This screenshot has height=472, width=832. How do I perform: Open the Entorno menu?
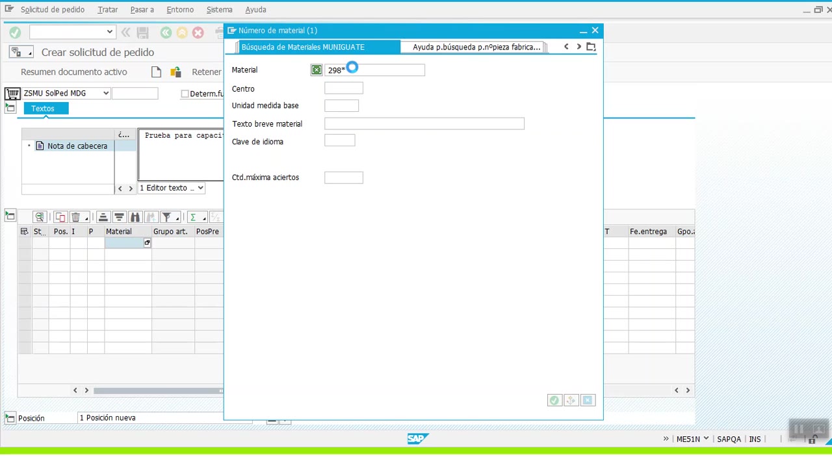point(179,10)
